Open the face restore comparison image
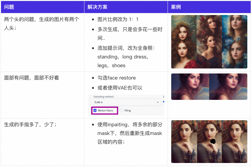 pyautogui.click(x=209, y=87)
